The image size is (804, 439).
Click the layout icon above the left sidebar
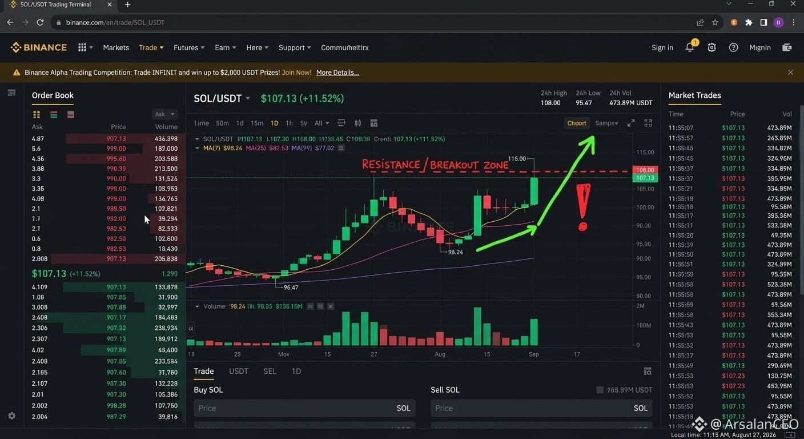click(x=11, y=93)
